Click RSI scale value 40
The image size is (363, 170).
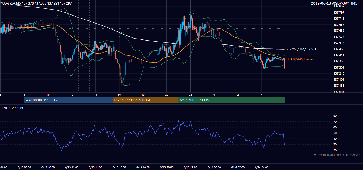coord(335,139)
